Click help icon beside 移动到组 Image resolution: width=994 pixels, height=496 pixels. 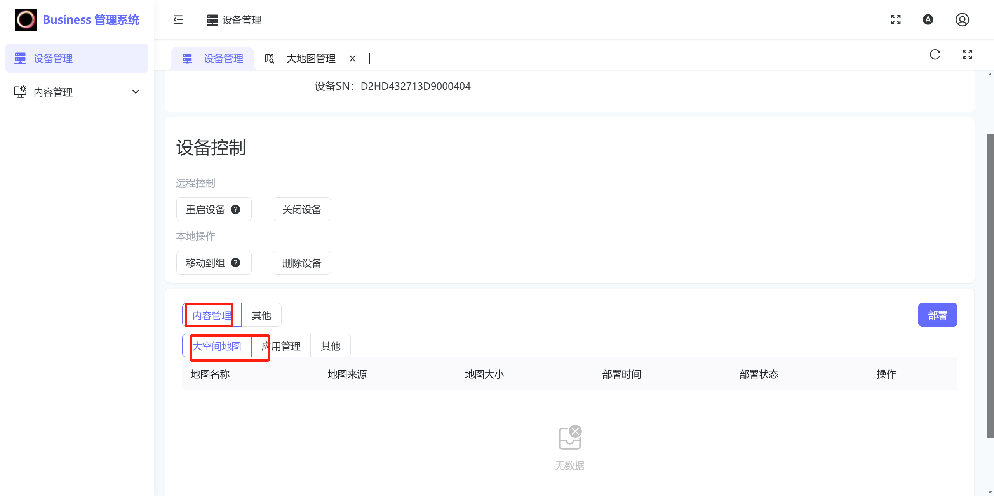tap(235, 263)
